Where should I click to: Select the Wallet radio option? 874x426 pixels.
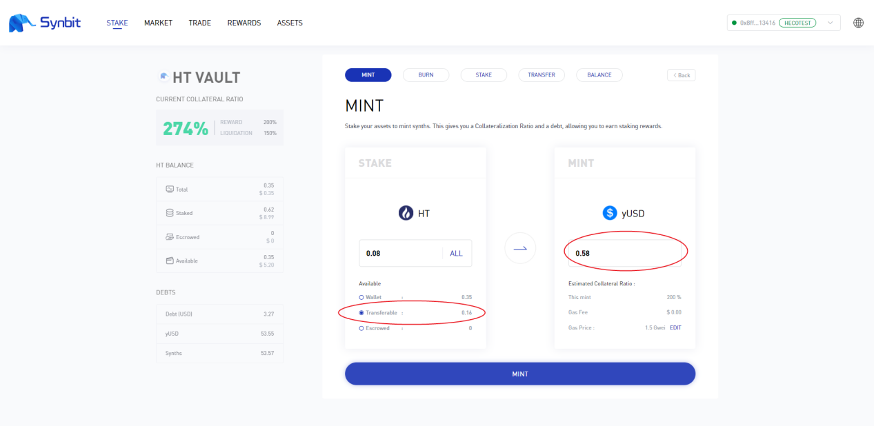click(x=361, y=297)
